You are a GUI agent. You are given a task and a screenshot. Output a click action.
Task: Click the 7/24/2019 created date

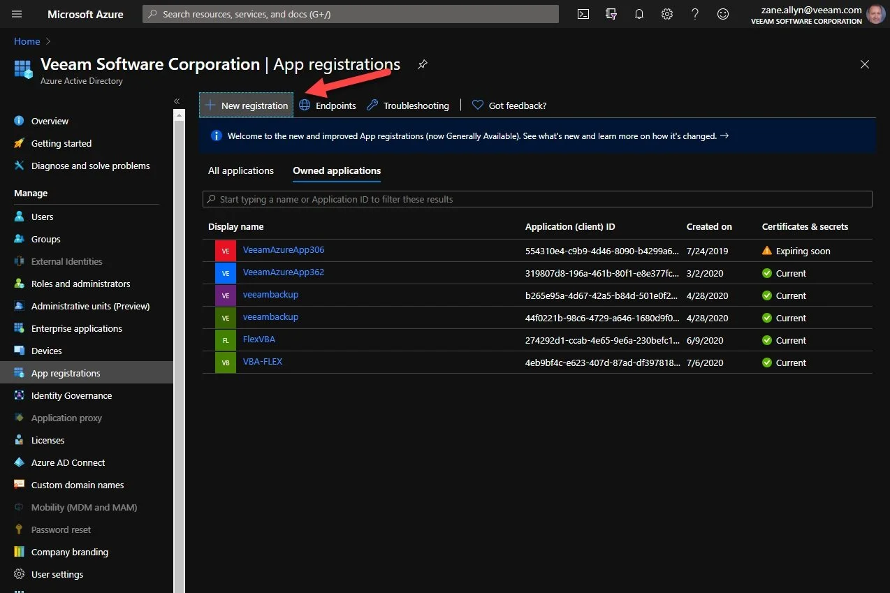pos(708,251)
